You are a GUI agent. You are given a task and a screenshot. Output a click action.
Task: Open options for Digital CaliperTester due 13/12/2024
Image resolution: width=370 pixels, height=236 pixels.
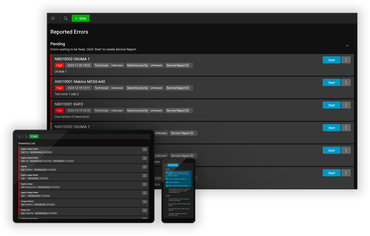point(145,193)
